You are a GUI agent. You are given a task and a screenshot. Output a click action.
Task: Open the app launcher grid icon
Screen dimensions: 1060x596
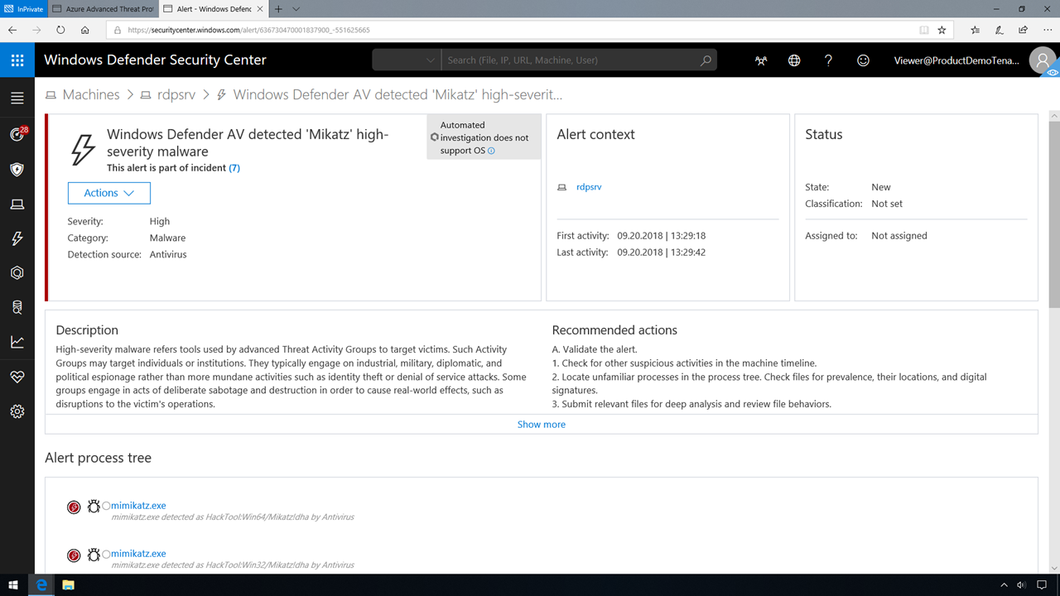[17, 60]
